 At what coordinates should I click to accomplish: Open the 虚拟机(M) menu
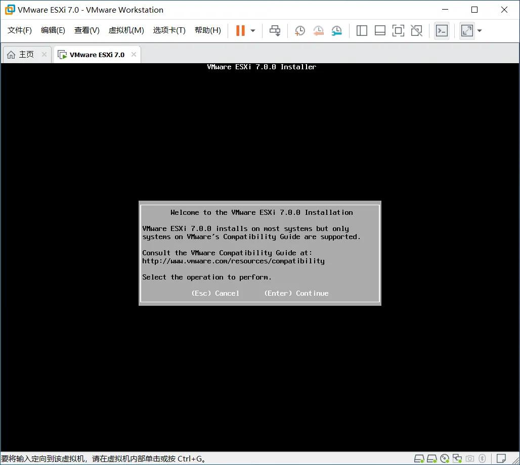point(126,30)
